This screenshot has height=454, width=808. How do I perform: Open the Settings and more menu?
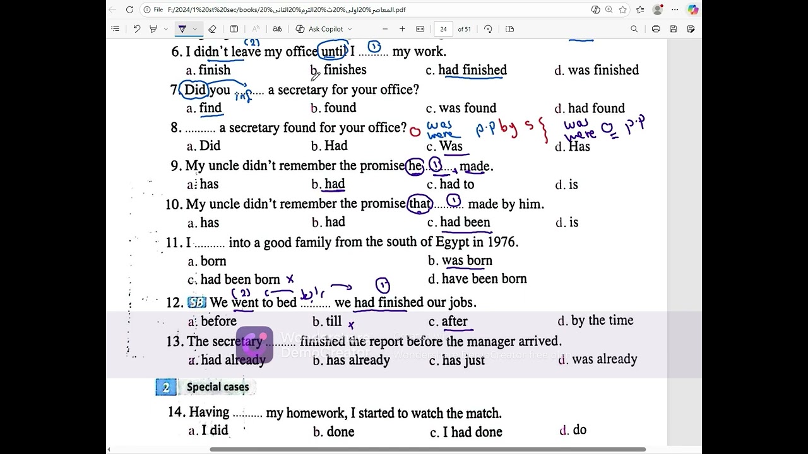point(675,9)
